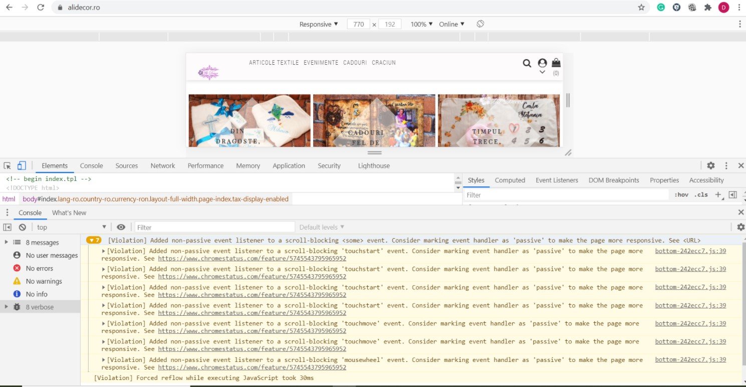
Task: Click ARTICOLE TEXTILE menu link
Action: point(274,63)
